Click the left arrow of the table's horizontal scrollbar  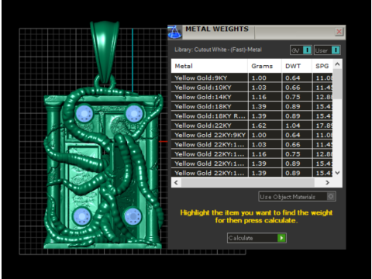point(176,182)
